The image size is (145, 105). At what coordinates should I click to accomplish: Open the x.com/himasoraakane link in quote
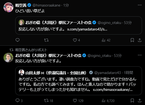[x=113, y=90]
